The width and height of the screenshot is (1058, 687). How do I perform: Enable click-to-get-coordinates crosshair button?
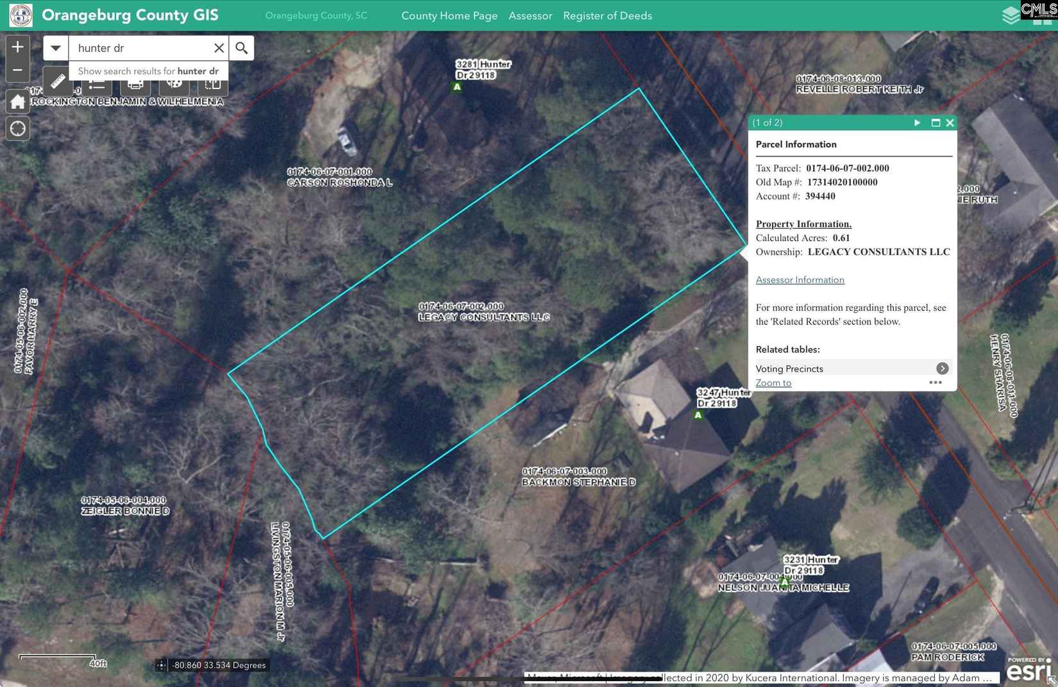[162, 665]
